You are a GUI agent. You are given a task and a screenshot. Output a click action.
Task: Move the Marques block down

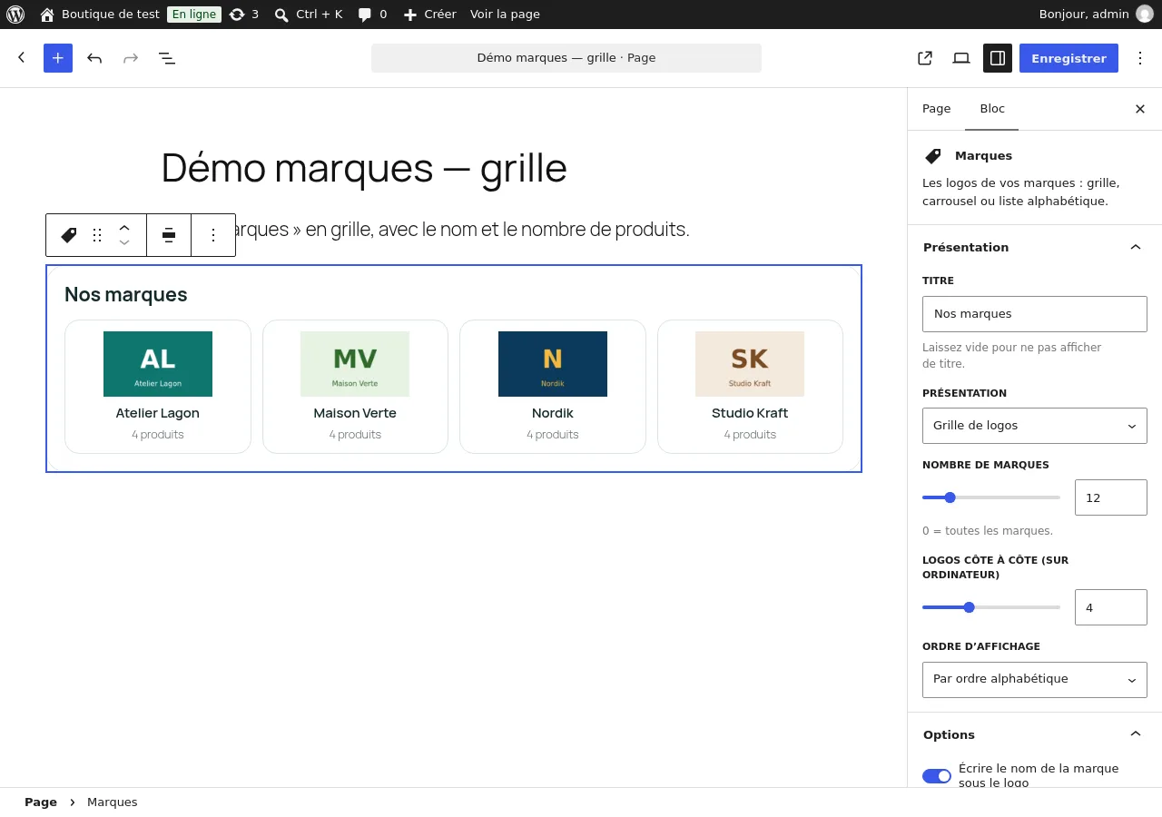coord(124,242)
